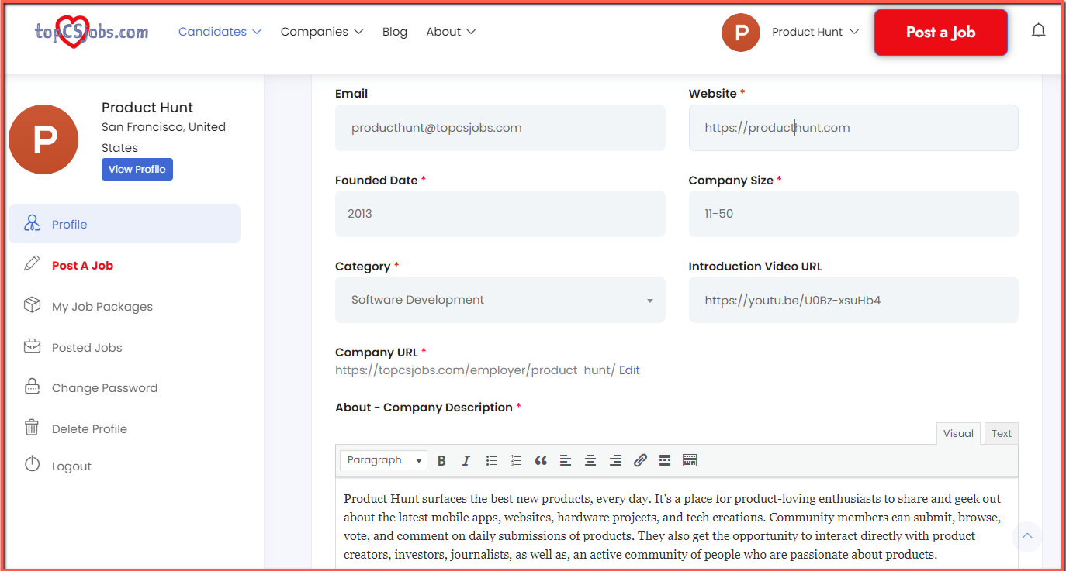Click the Website input field

(853, 128)
